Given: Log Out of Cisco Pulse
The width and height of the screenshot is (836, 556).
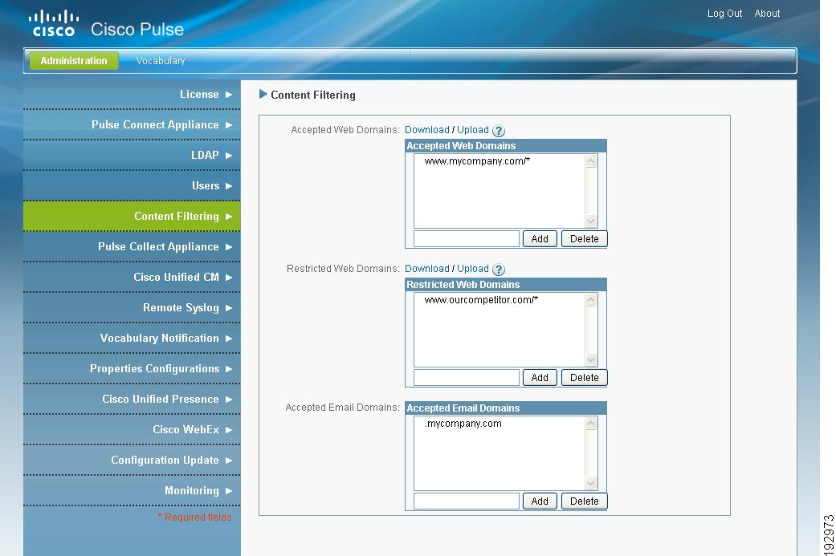Looking at the screenshot, I should tap(724, 13).
